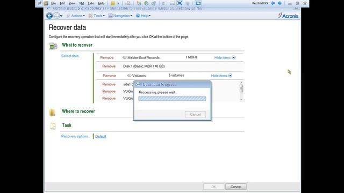
Task: Open the Acronis Help dropdown menu
Action: coord(144,16)
